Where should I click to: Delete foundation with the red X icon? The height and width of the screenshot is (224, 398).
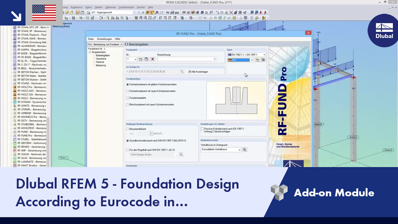click(152, 59)
